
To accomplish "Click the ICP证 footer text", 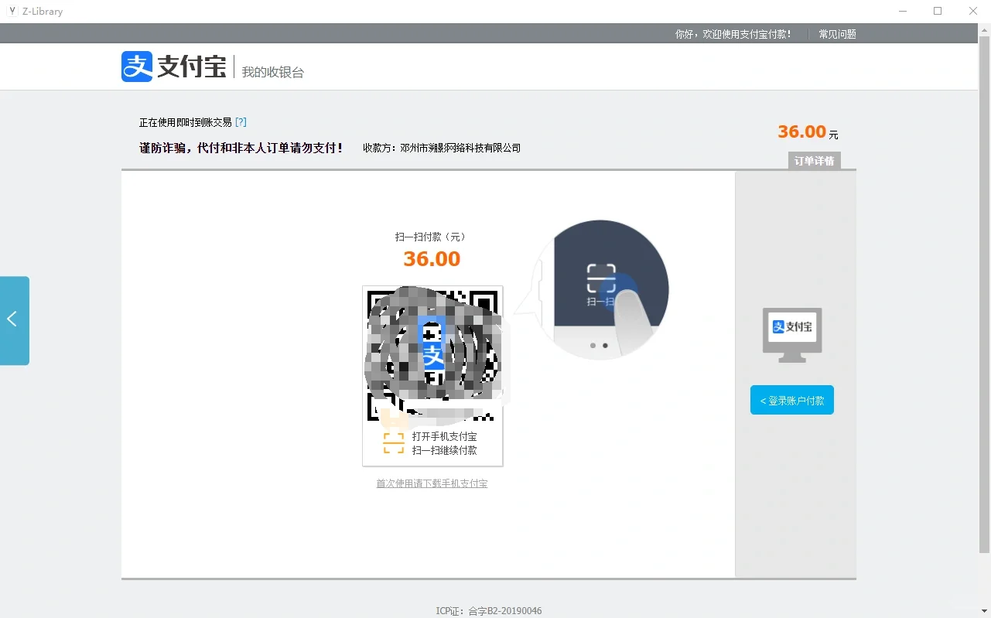I will 489,611.
